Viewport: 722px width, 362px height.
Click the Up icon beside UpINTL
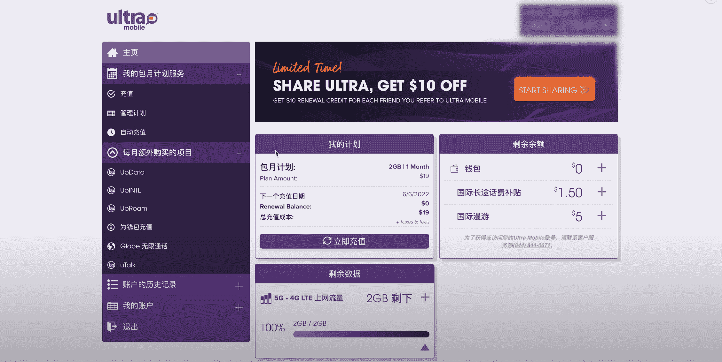point(111,191)
